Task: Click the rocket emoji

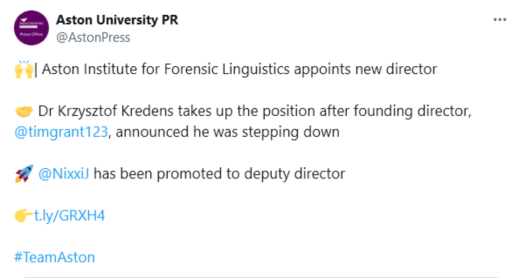Action: [x=24, y=174]
